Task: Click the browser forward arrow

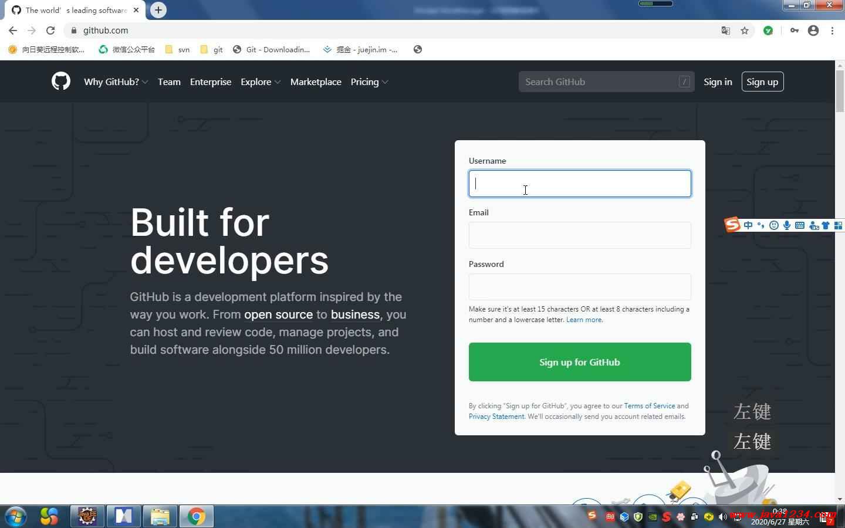Action: point(32,31)
